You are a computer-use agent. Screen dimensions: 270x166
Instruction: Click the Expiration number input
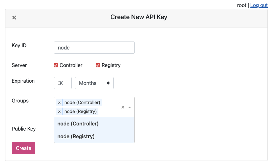62,83
